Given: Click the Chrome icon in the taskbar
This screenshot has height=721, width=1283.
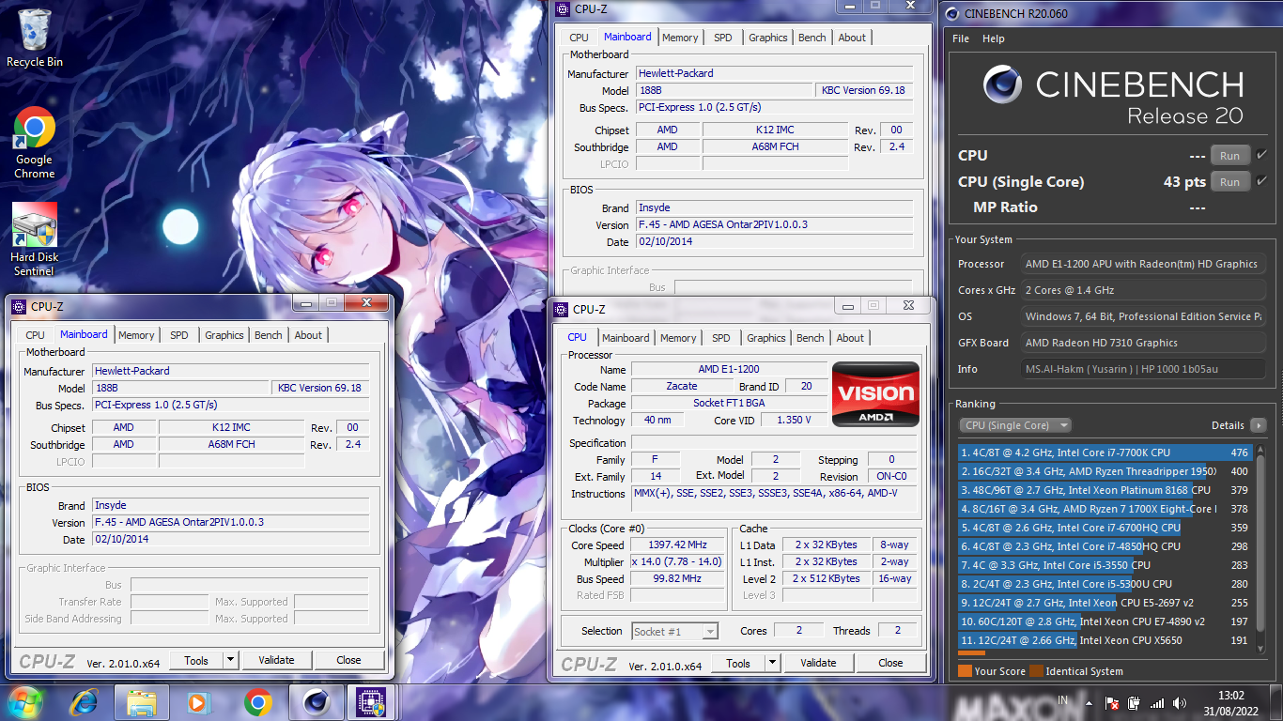Looking at the screenshot, I should click(x=257, y=701).
